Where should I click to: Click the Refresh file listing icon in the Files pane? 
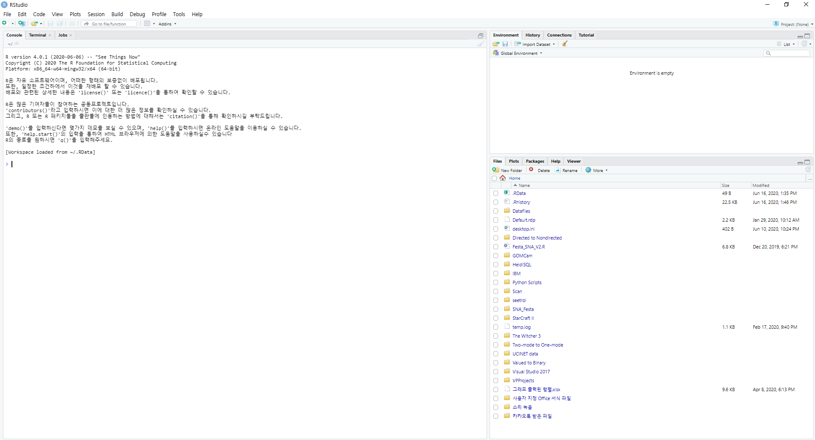[808, 169]
